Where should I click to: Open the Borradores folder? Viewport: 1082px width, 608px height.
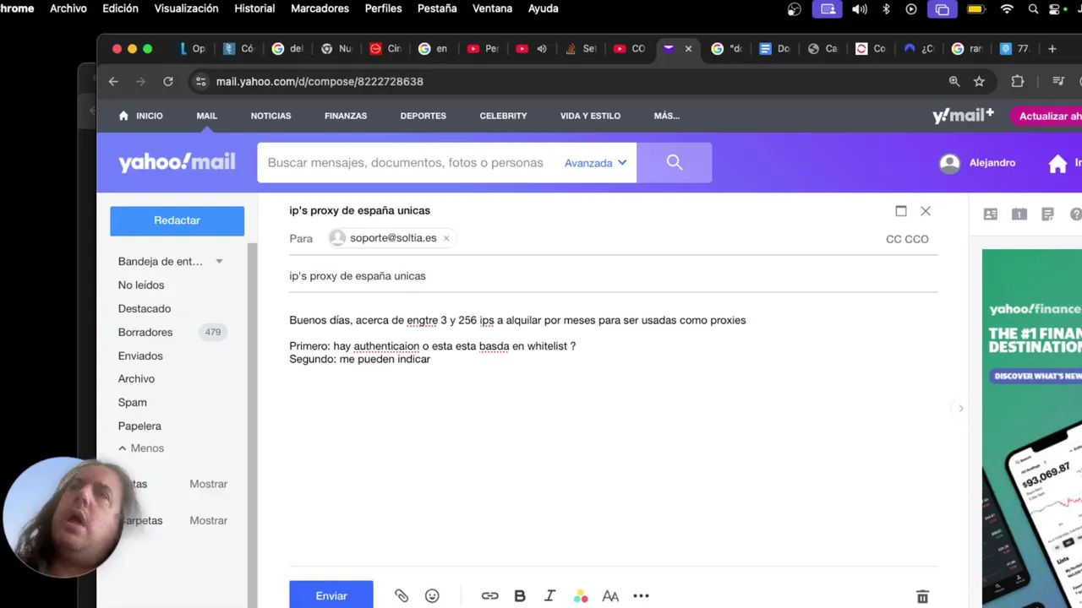pos(145,333)
